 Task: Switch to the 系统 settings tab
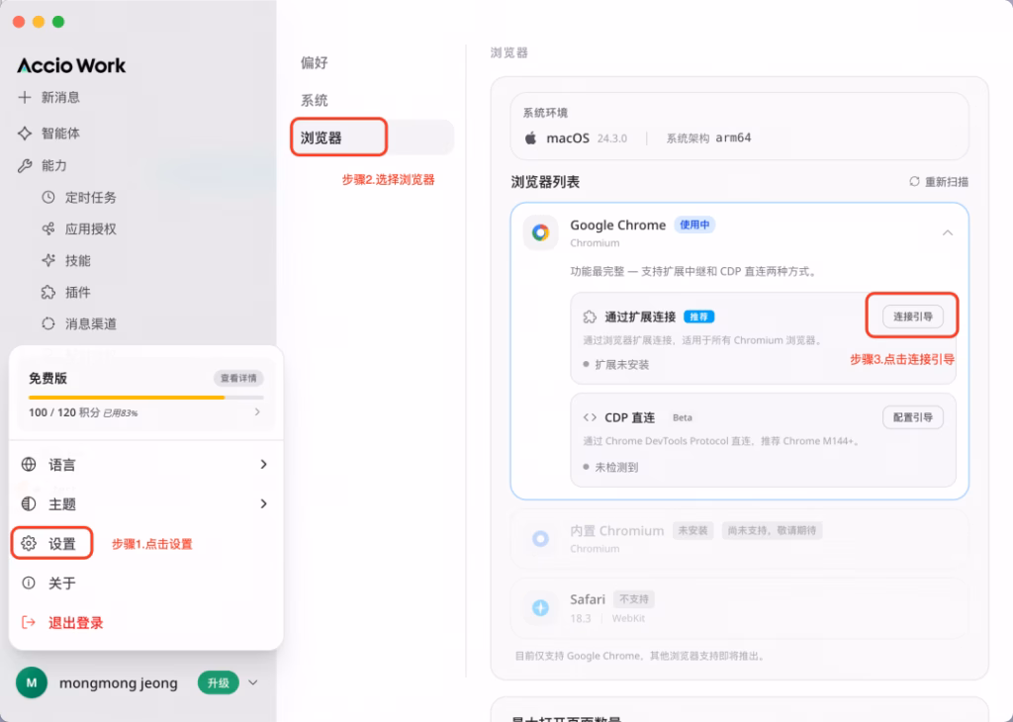[314, 100]
